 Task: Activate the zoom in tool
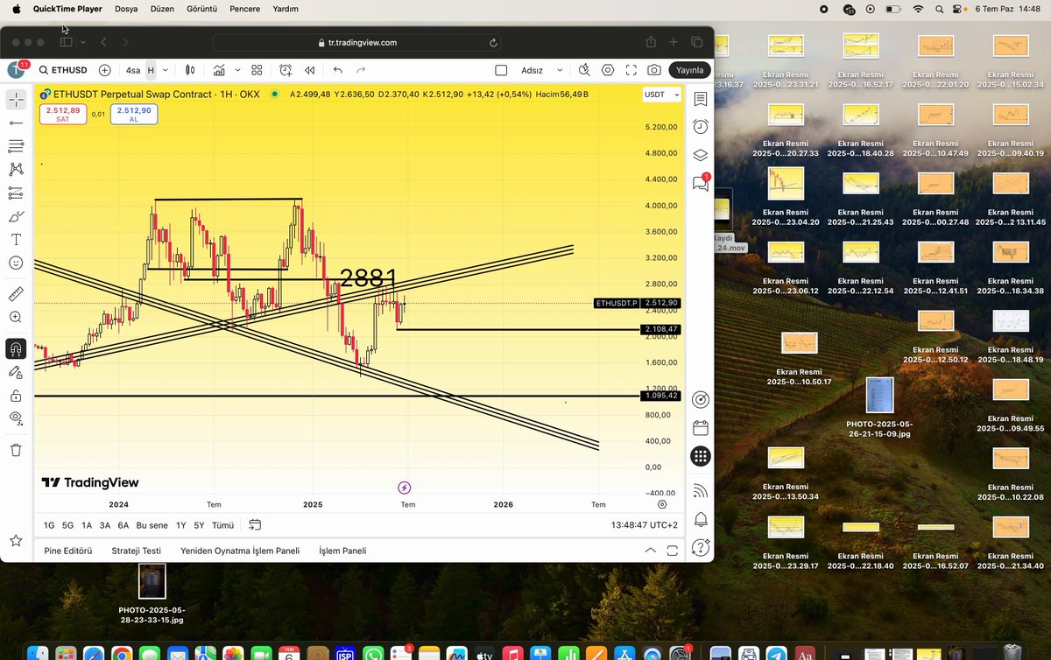[x=16, y=317]
